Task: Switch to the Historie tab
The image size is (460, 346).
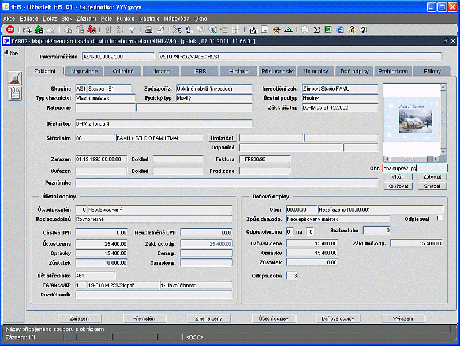Action: click(x=238, y=71)
